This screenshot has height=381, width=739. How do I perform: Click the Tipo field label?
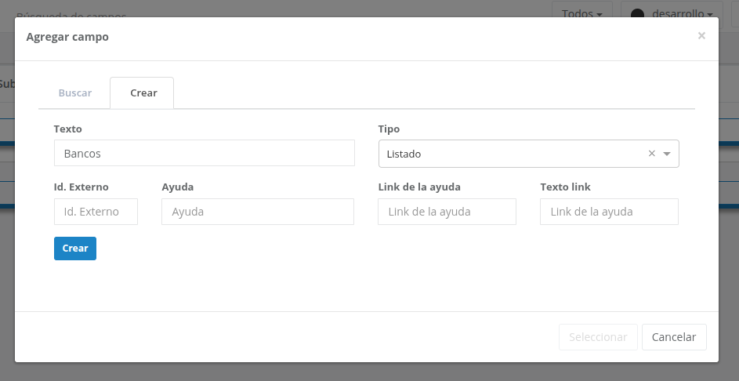coord(389,129)
